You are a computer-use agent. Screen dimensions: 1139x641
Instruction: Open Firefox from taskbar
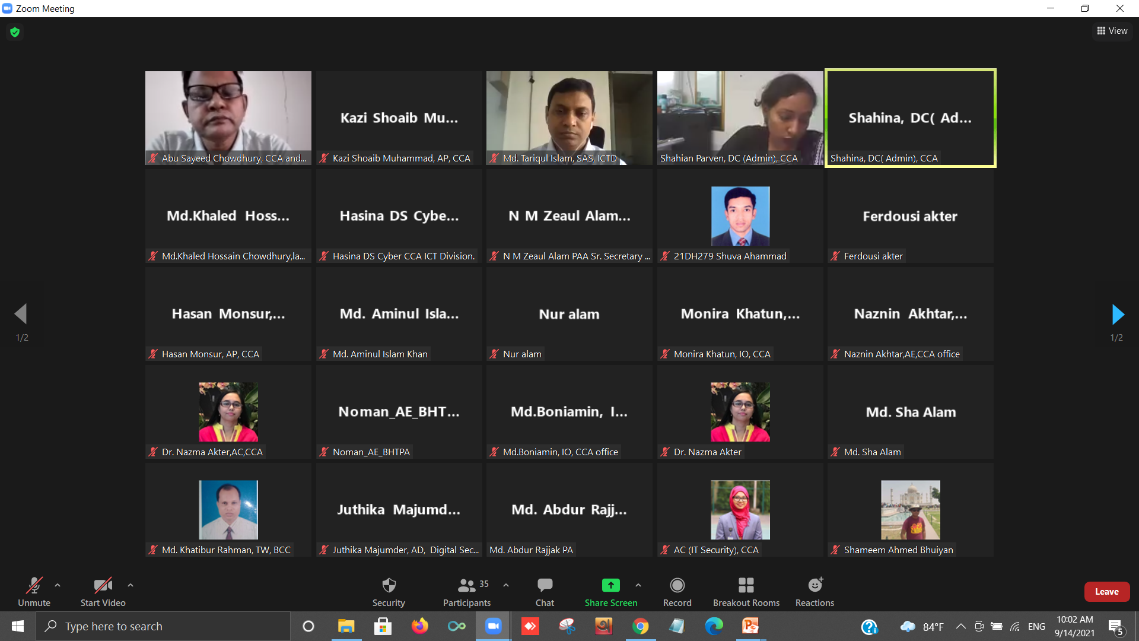(x=419, y=626)
